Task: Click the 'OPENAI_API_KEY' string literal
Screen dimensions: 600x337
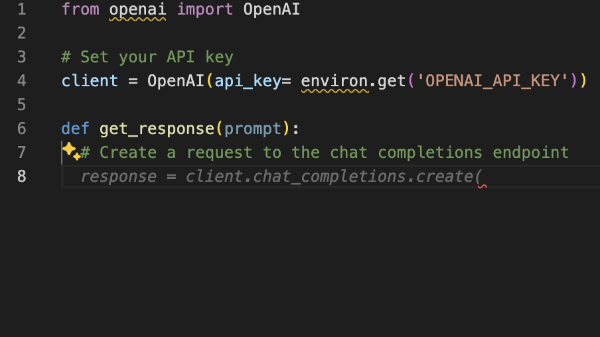Action: click(496, 81)
